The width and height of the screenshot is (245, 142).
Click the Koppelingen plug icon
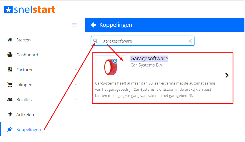click(x=10, y=129)
